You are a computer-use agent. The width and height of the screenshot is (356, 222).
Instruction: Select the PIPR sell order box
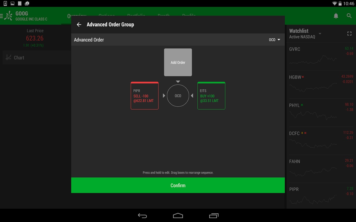pyautogui.click(x=145, y=96)
